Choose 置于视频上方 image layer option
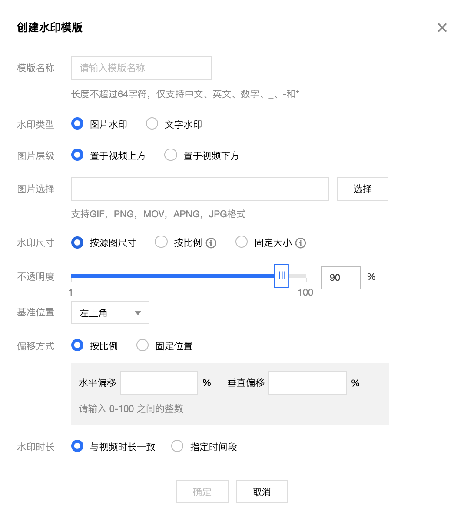464x518 pixels. pyautogui.click(x=77, y=155)
